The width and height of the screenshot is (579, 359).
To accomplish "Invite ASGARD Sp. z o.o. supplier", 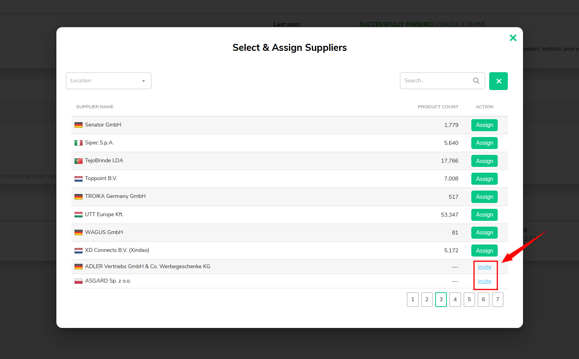I will (x=485, y=281).
